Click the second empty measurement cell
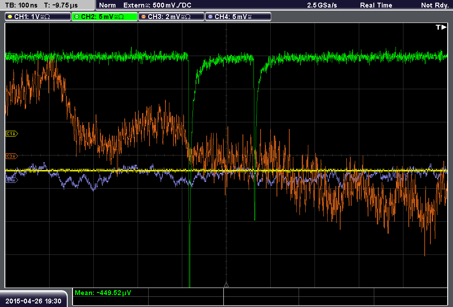The image size is (453, 307). 261,293
